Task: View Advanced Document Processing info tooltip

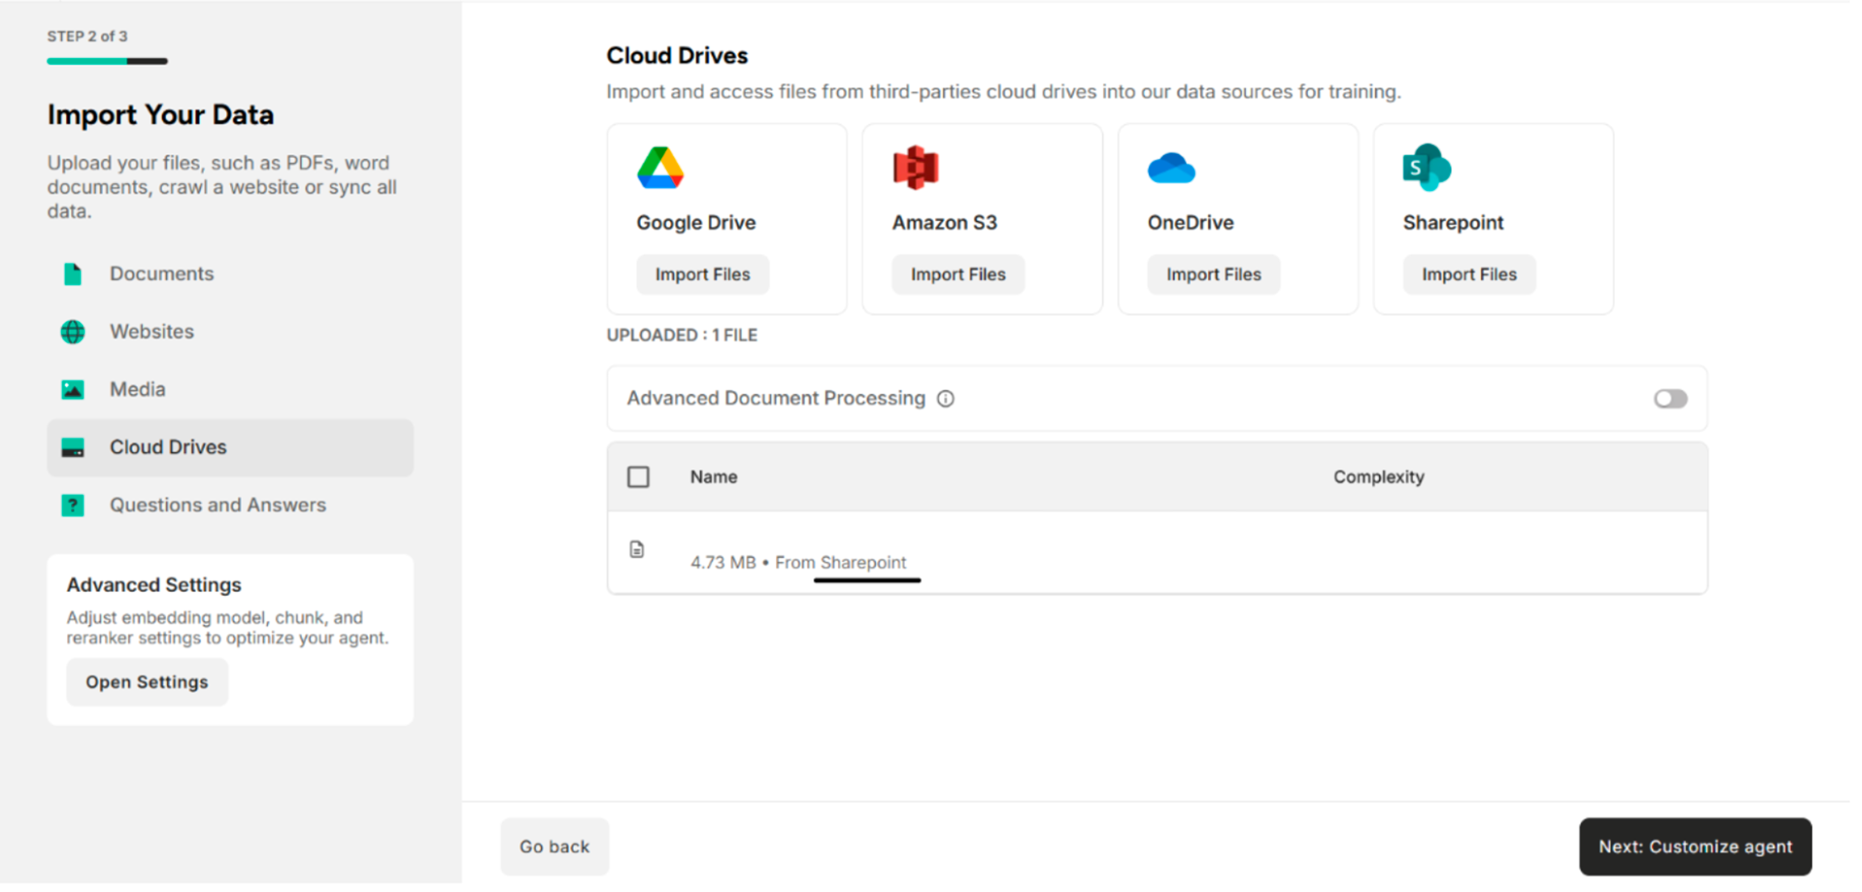Action: point(945,398)
